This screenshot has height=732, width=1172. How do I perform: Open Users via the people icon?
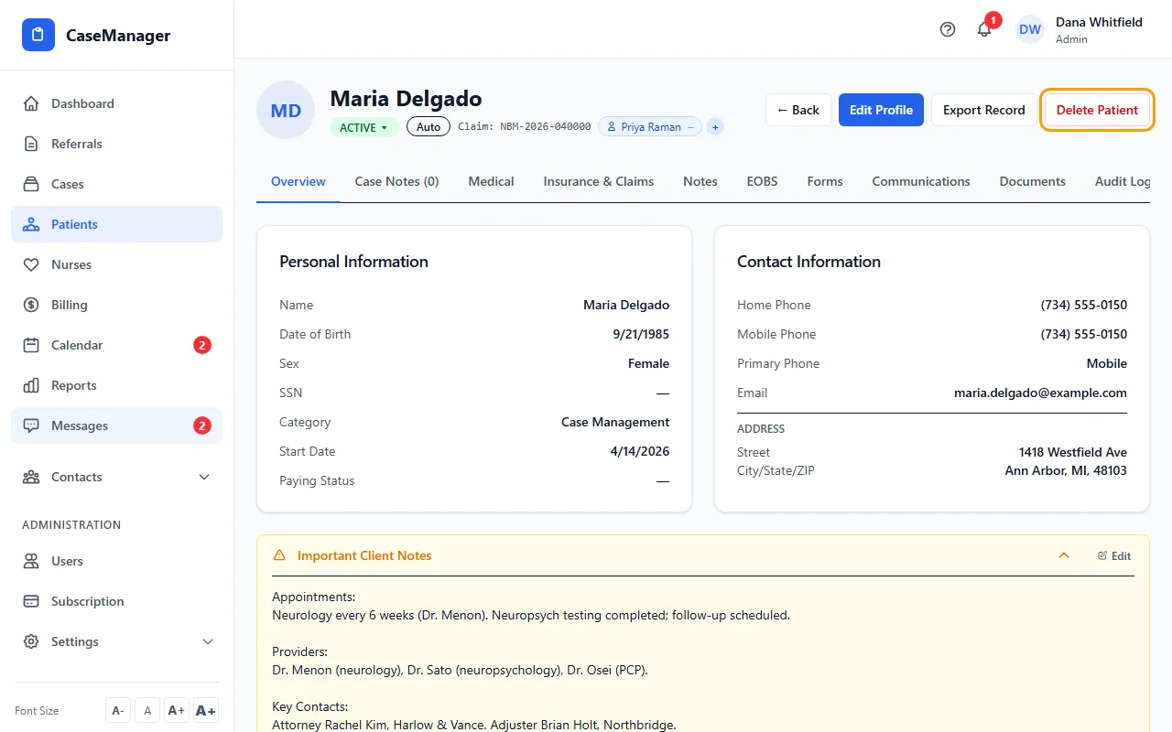pyautogui.click(x=31, y=561)
